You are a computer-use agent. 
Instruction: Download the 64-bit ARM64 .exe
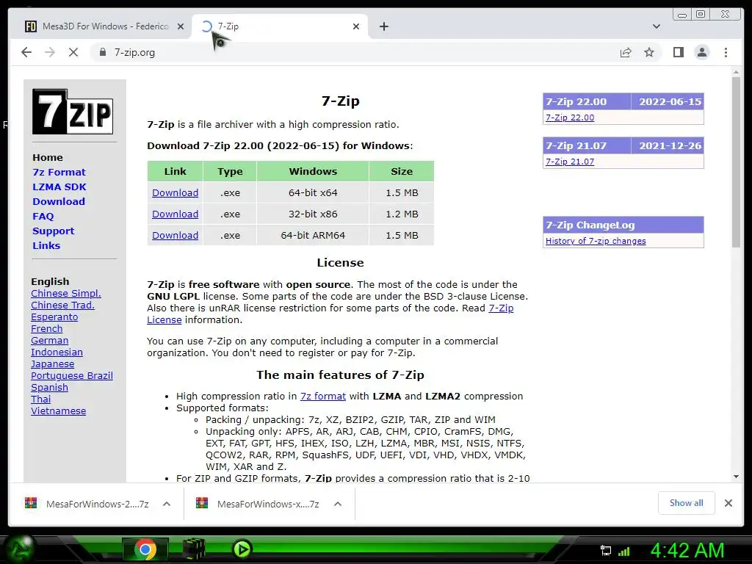tap(175, 235)
